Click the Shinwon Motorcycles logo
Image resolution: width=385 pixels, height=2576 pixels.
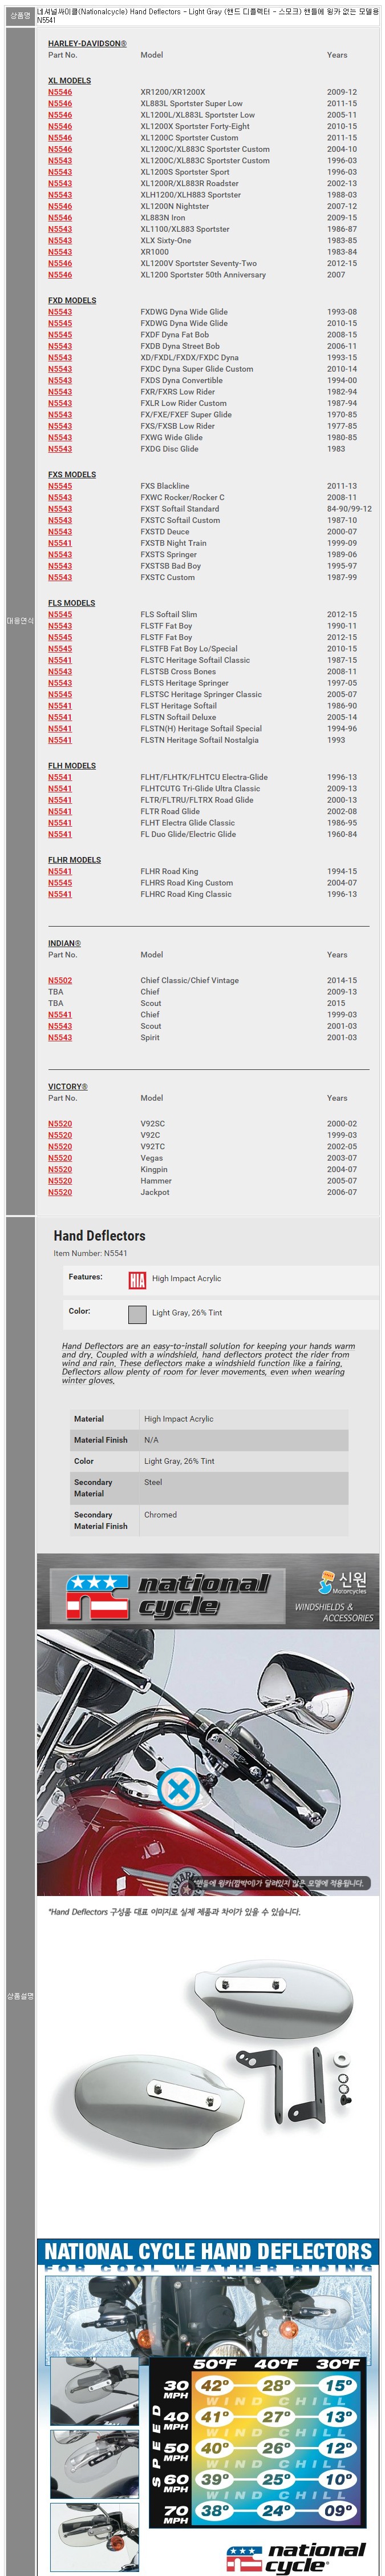[342, 1583]
